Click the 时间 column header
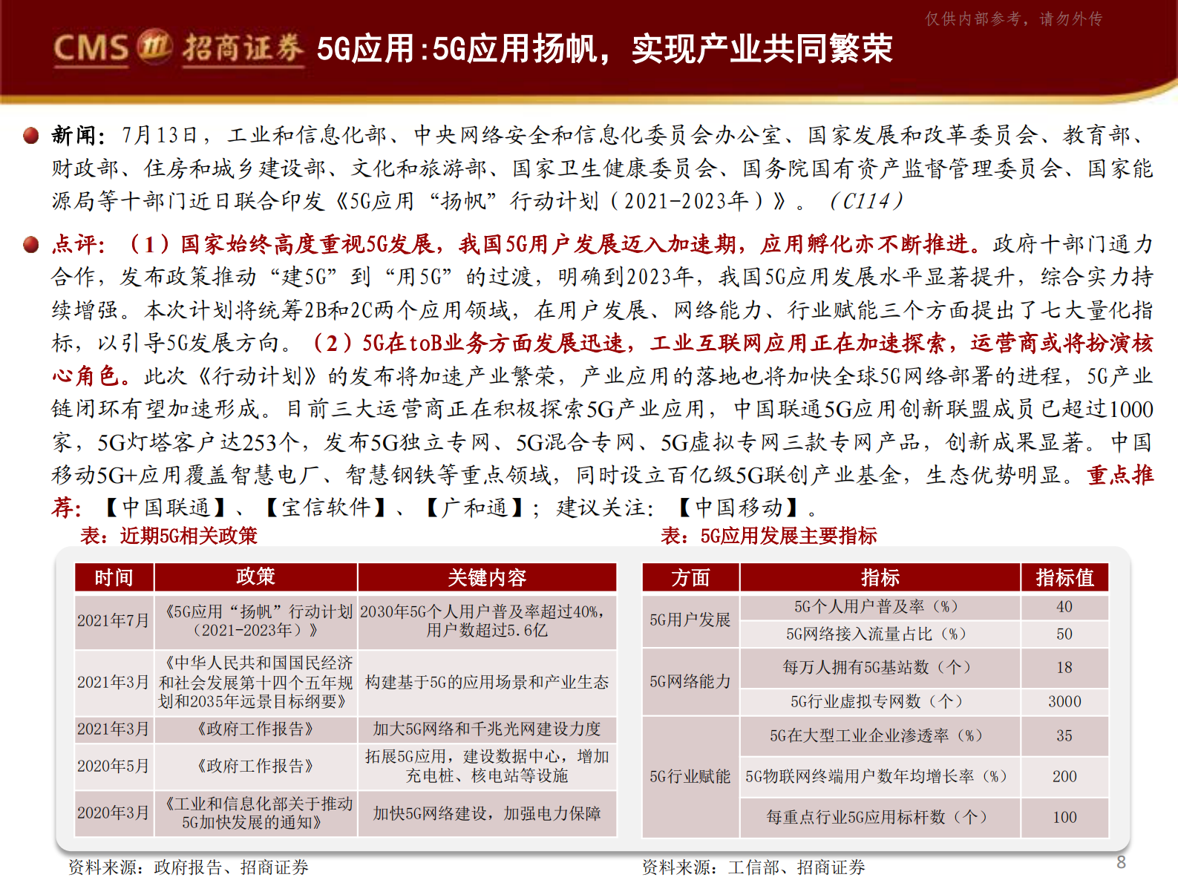This screenshot has height=883, width=1178. coord(114,577)
